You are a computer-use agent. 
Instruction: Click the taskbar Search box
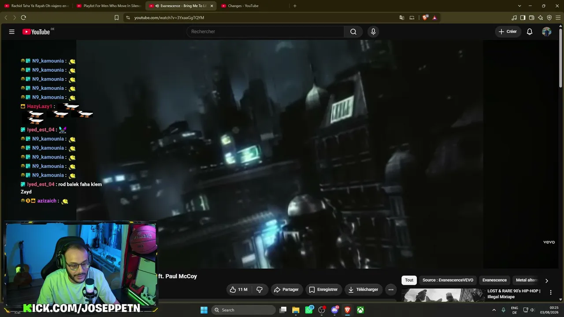pos(243,310)
